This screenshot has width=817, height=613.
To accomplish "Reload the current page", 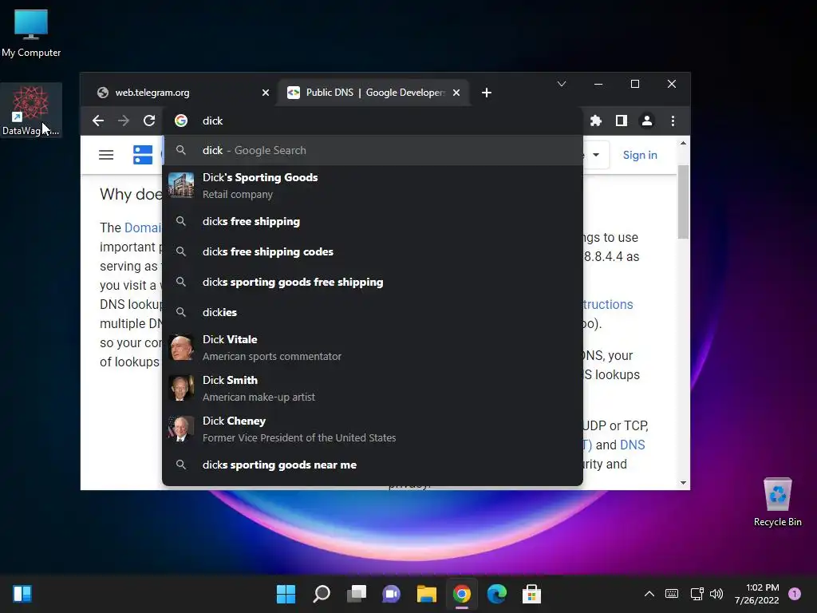I will [149, 121].
